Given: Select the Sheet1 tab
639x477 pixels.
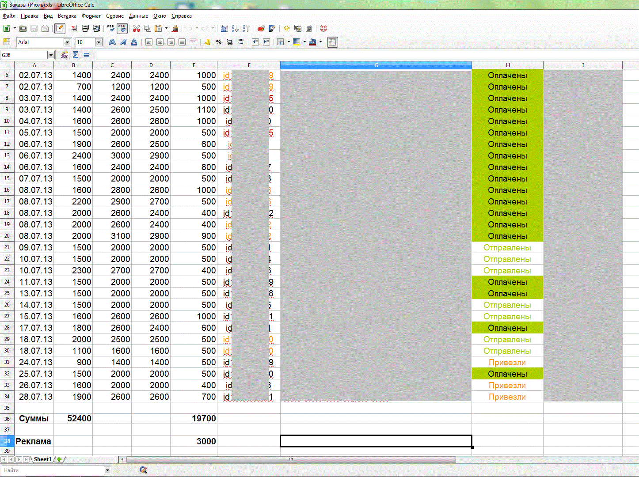Looking at the screenshot, I should [x=42, y=459].
